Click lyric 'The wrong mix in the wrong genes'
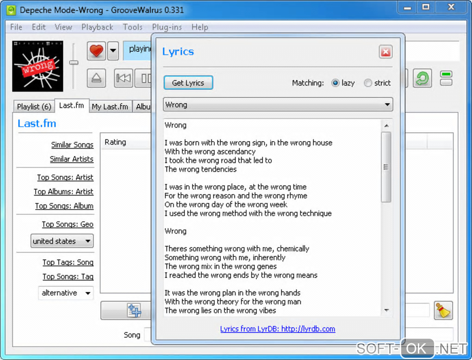This screenshot has height=360, width=472. click(x=220, y=267)
